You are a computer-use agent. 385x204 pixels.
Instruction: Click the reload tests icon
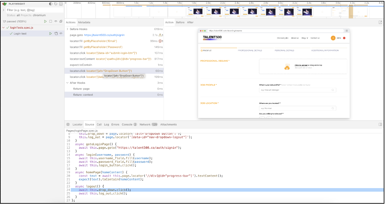pos(56,4)
